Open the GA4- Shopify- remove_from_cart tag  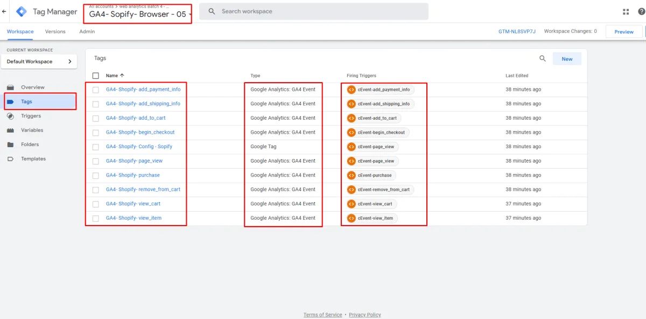(x=143, y=190)
